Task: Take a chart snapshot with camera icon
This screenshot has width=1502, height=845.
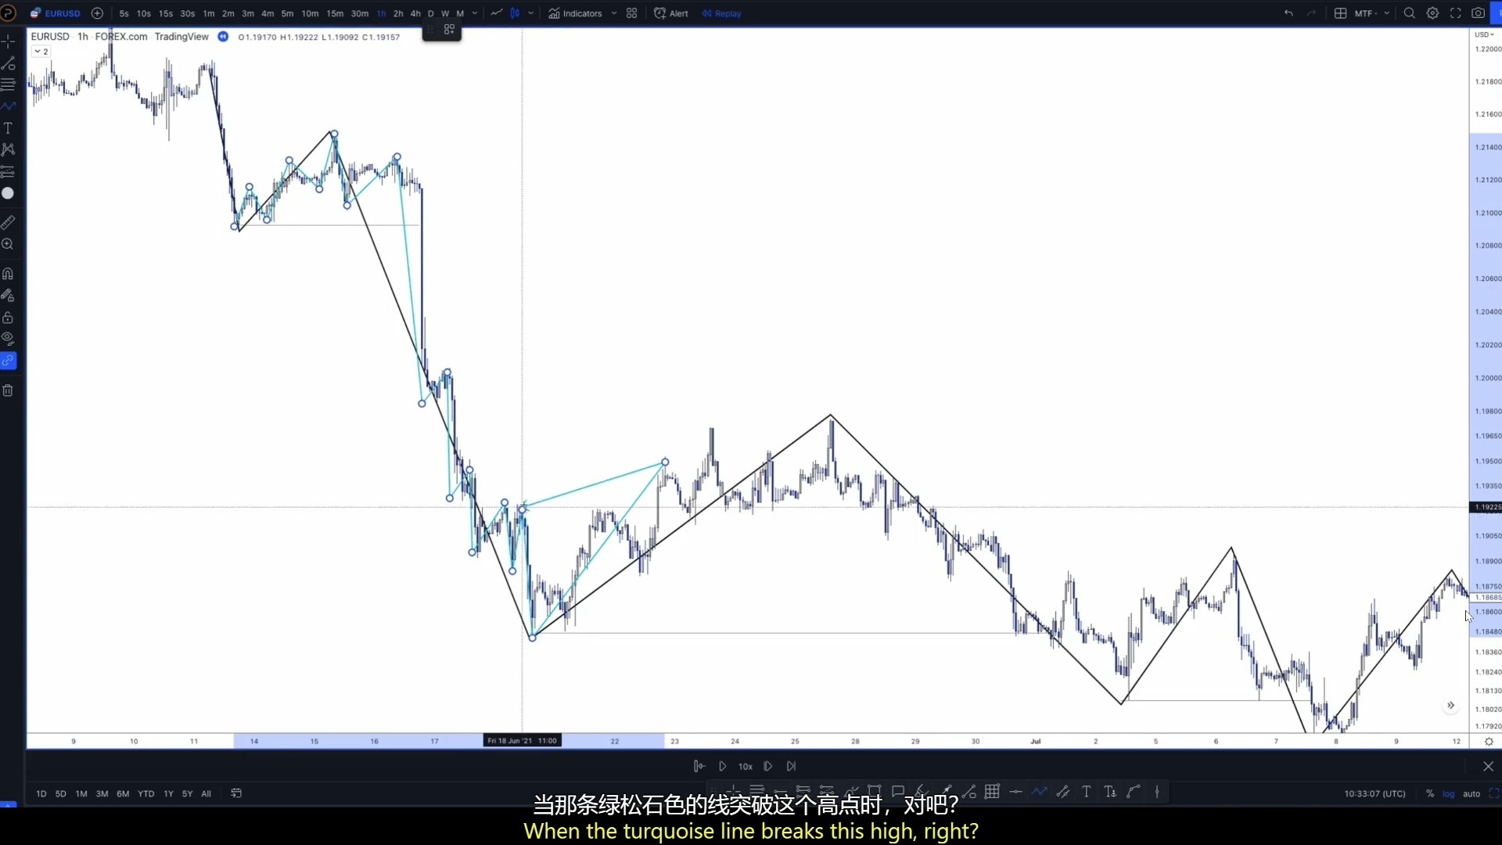Action: pyautogui.click(x=1478, y=13)
